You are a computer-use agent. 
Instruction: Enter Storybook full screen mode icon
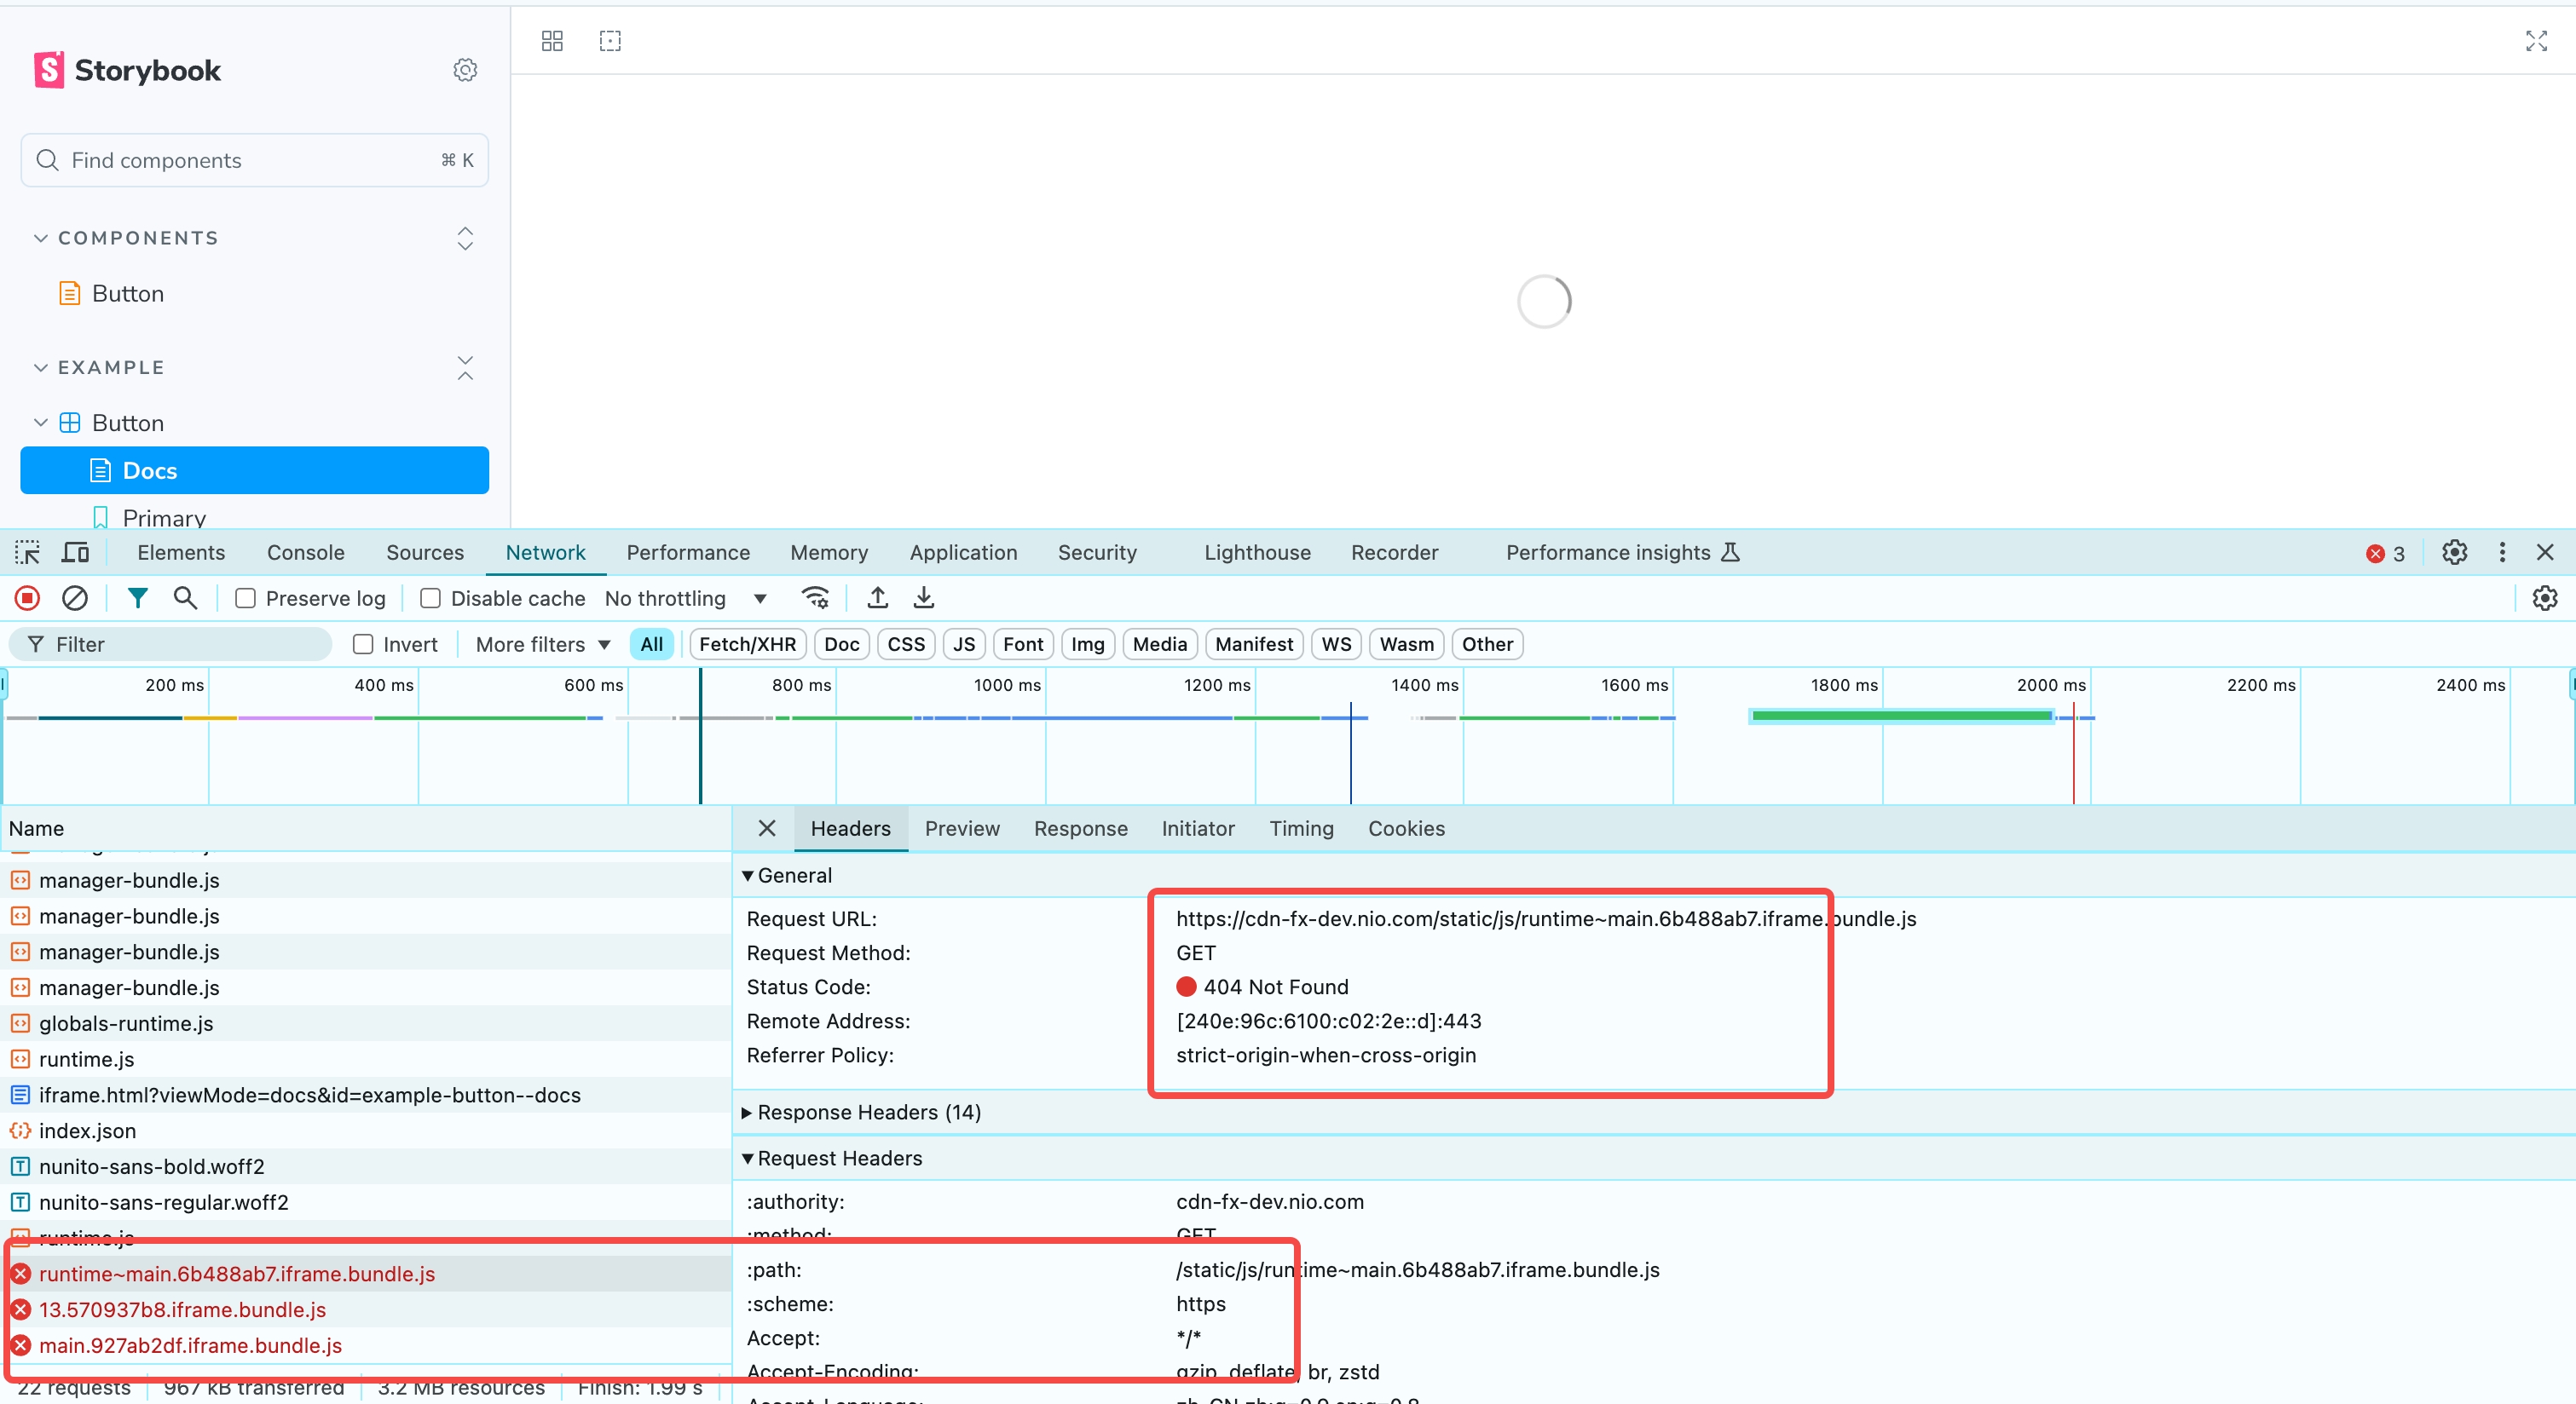coord(2535,41)
